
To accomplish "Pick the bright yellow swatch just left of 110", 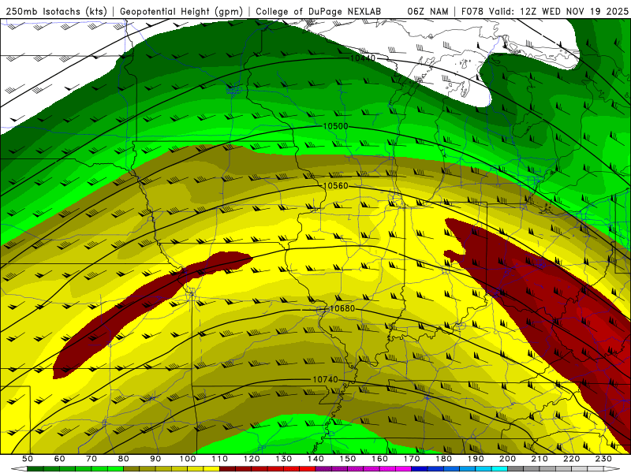I will pos(211,468).
